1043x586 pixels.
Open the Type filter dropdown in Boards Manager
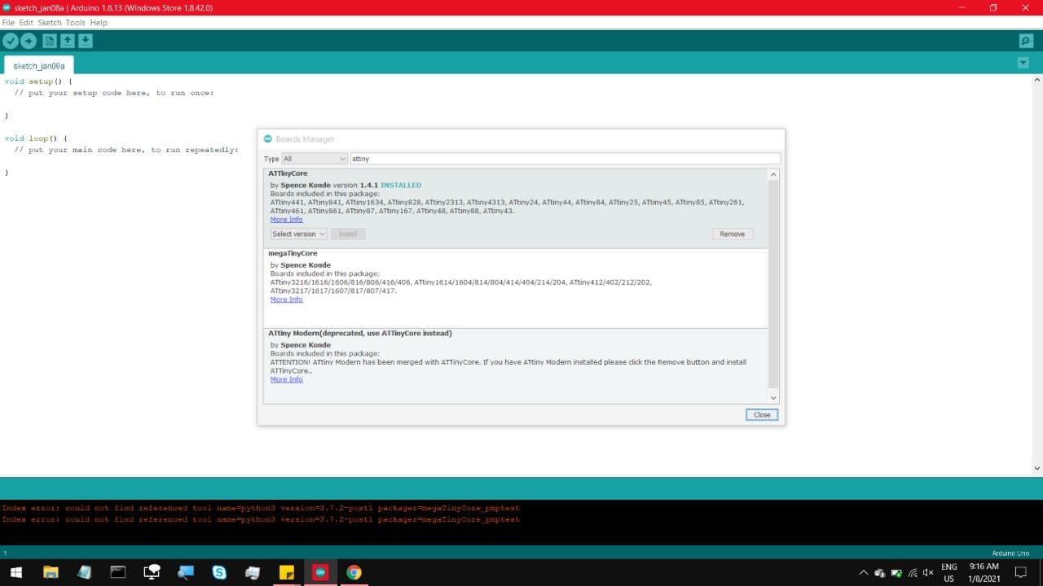314,159
